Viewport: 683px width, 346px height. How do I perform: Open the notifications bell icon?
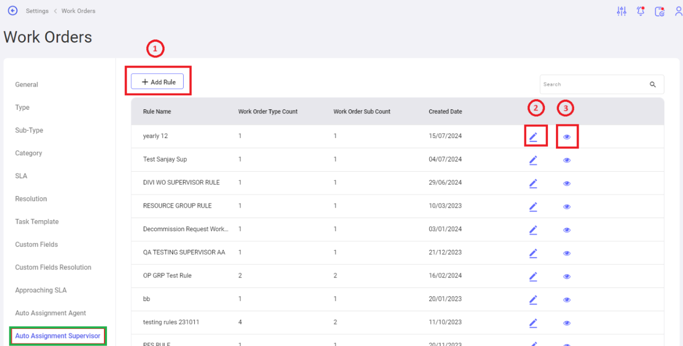(x=641, y=11)
